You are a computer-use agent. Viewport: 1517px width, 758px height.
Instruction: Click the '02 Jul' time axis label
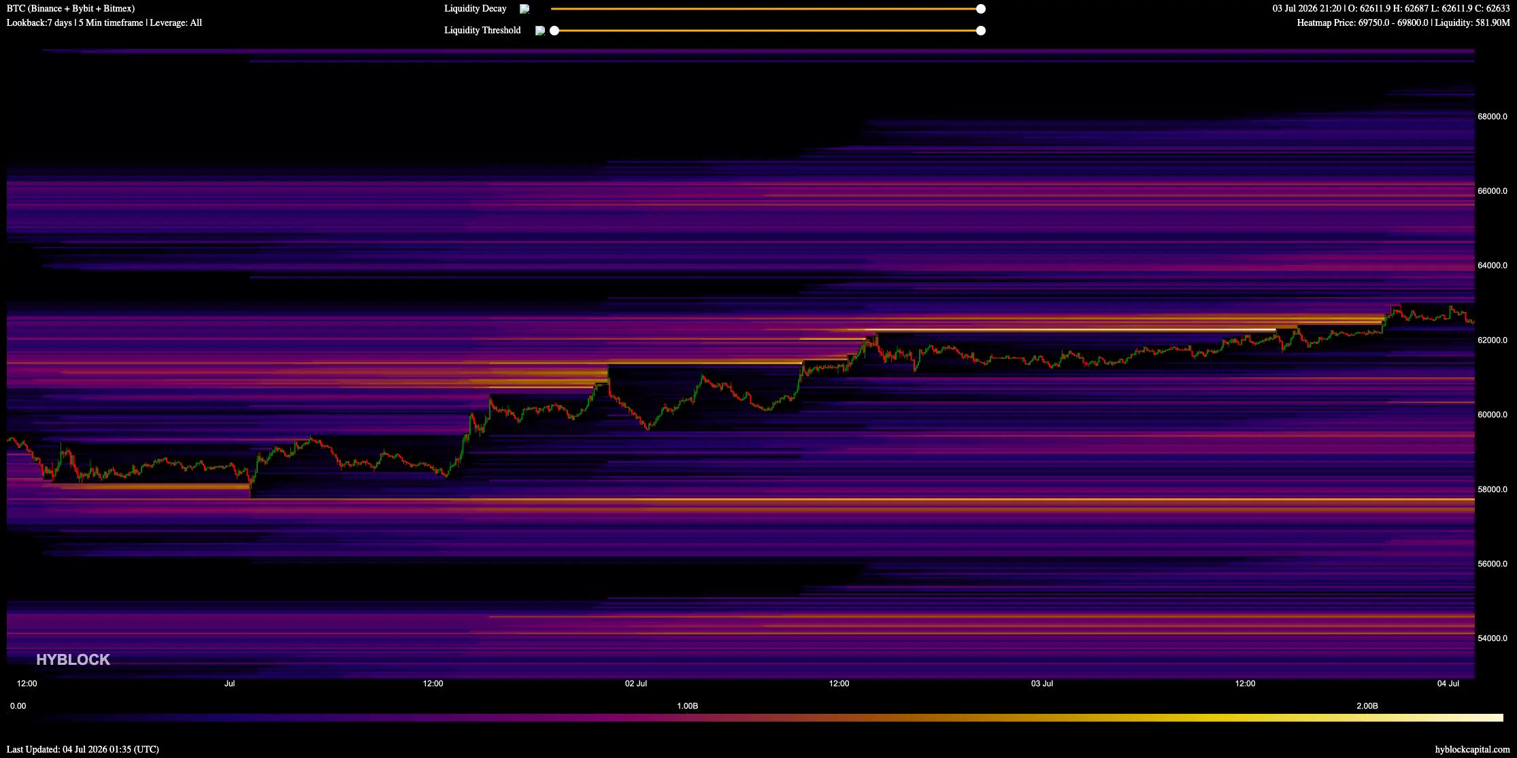tap(636, 684)
